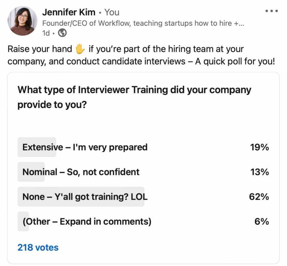Open the three-dot post options menu
287x266 pixels.
(271, 11)
